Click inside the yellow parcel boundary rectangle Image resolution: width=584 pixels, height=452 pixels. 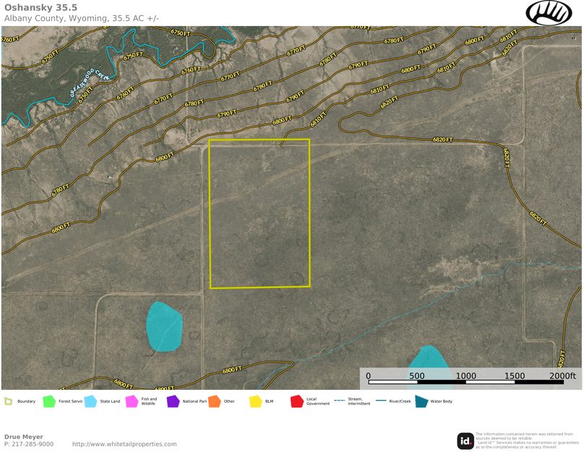(x=259, y=214)
